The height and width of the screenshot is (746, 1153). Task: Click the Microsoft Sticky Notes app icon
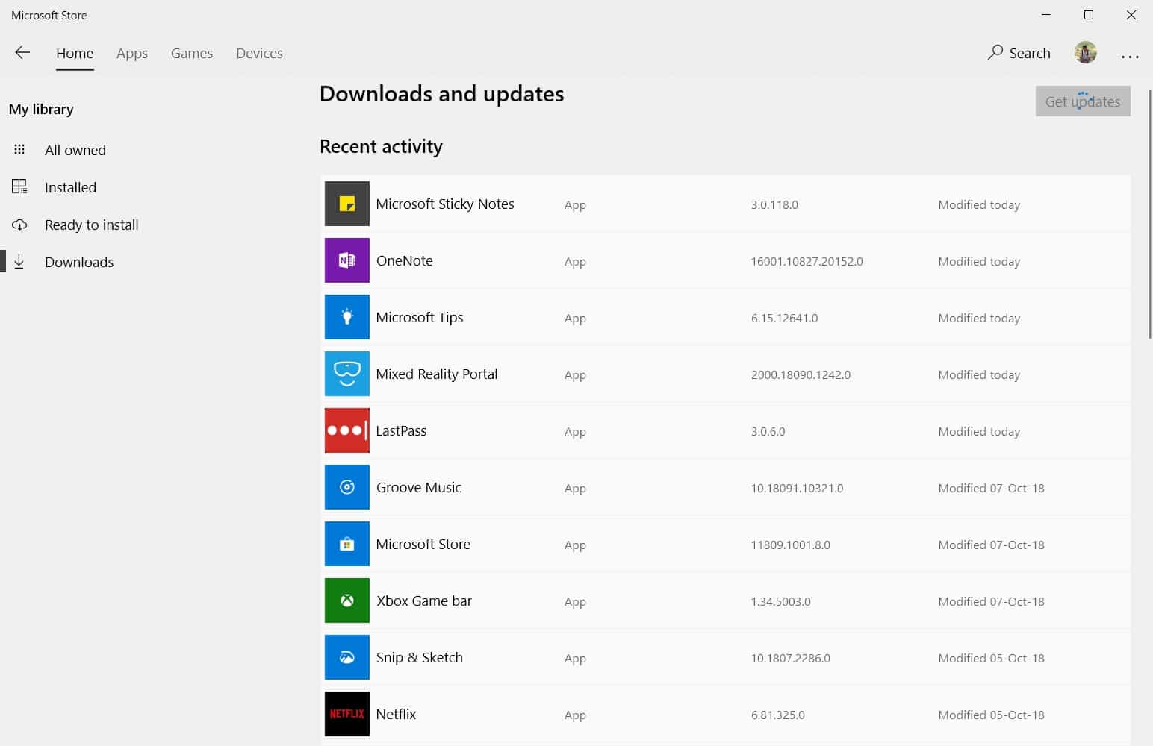(346, 204)
